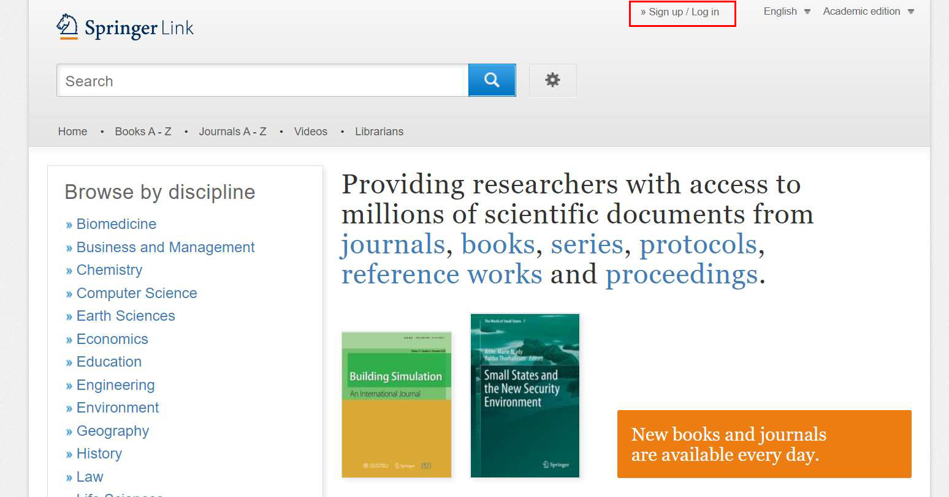The width and height of the screenshot is (949, 497).
Task: Click the orange New books and journals banner
Action: (764, 444)
